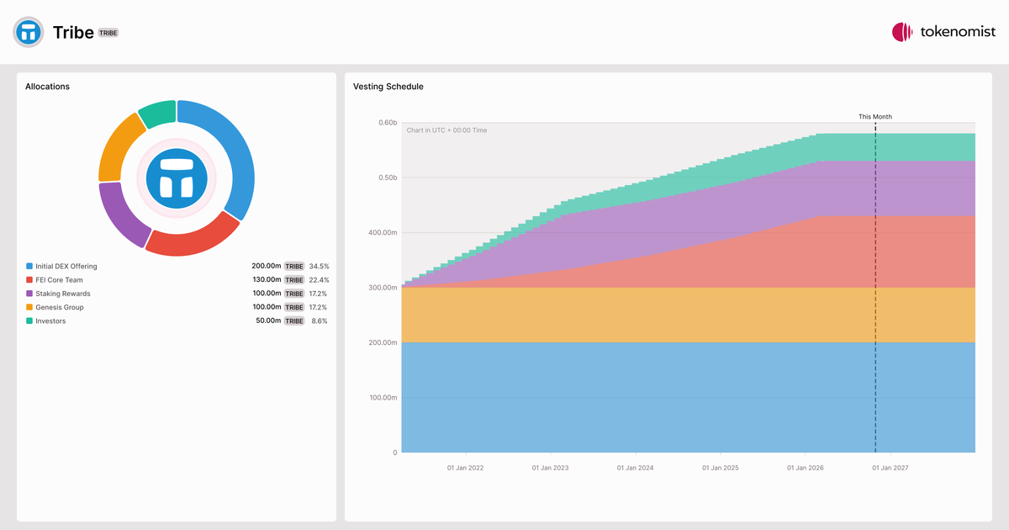The width and height of the screenshot is (1009, 530).
Task: Click the purple Staking Rewards legend swatch
Action: click(x=29, y=294)
